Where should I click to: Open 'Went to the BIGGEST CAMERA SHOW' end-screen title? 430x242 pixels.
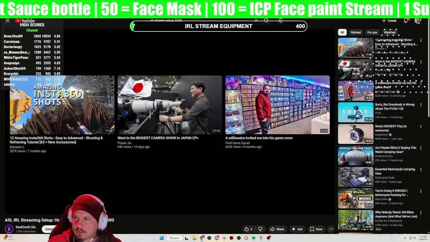coord(158,138)
